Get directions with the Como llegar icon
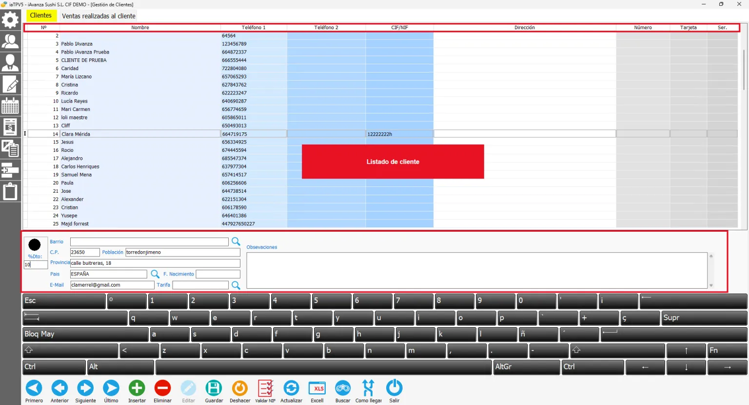This screenshot has width=749, height=405. (369, 391)
